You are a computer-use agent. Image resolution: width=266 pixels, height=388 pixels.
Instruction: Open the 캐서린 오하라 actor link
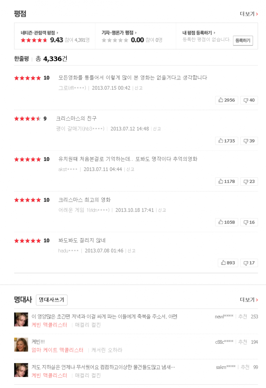coord(107,350)
